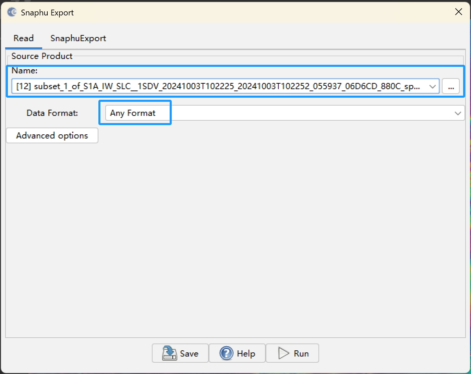Image resolution: width=471 pixels, height=374 pixels.
Task: Click the play triangle icon on Run button
Action: [x=283, y=353]
